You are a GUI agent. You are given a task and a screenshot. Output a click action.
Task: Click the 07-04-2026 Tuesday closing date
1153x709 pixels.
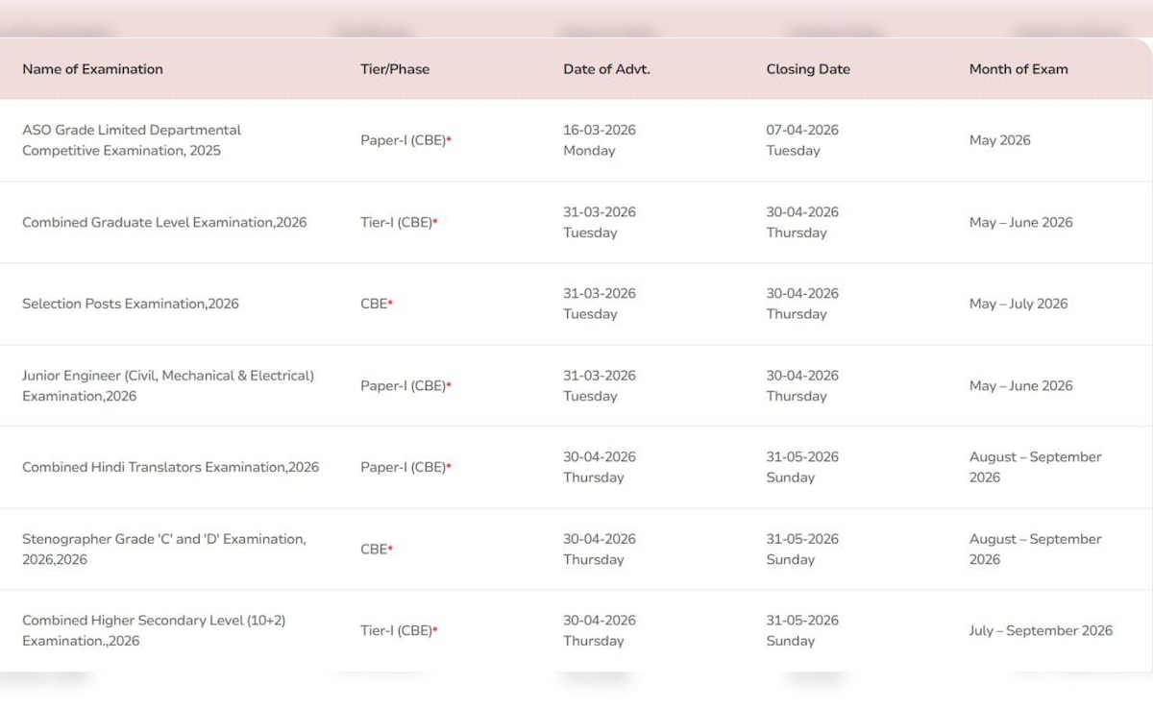pos(802,140)
